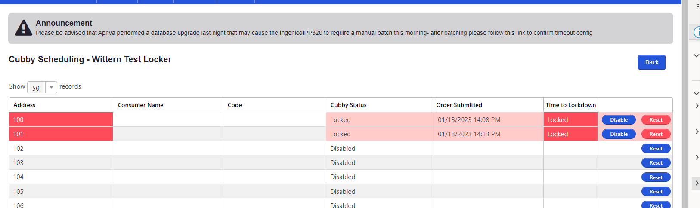The height and width of the screenshot is (208, 700).
Task: Disable cubby at address 101
Action: click(619, 134)
